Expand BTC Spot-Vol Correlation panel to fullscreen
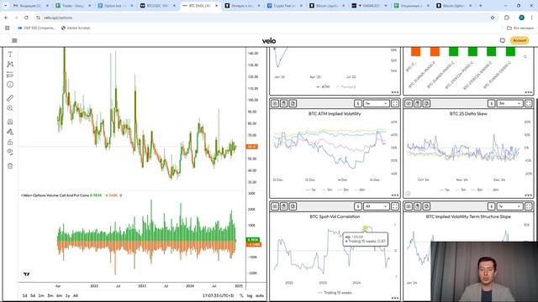Image resolution: width=538 pixels, height=302 pixels. tap(395, 206)
